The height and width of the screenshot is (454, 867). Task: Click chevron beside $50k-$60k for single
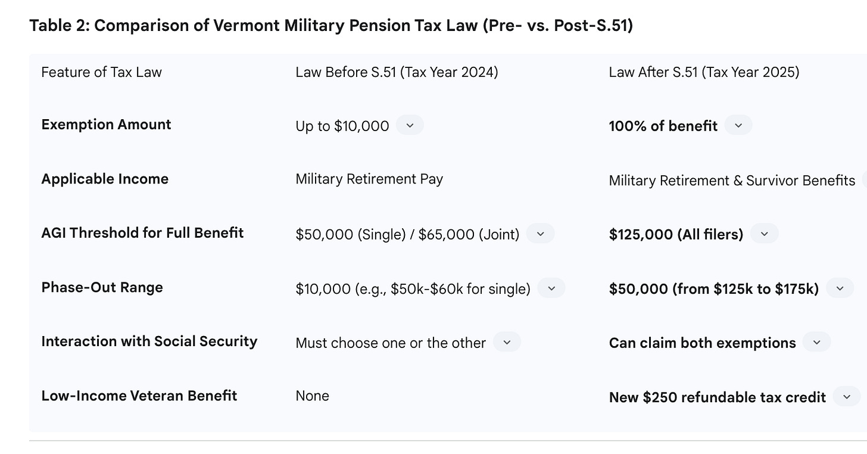[551, 288]
